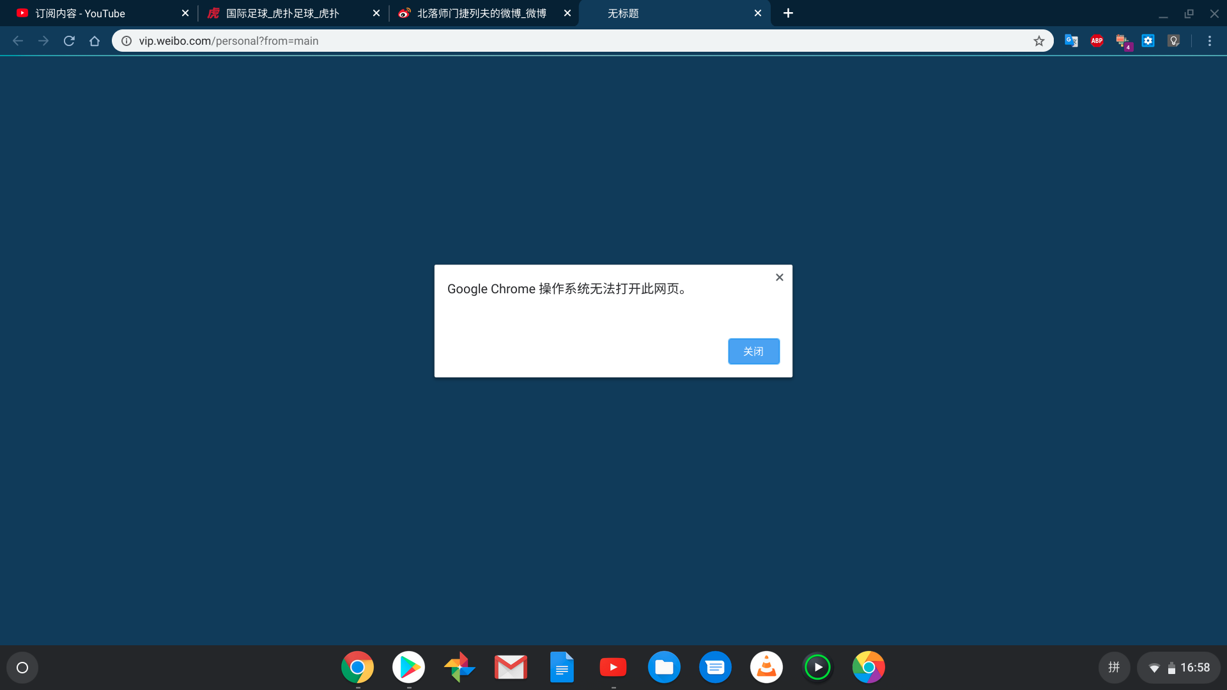This screenshot has width=1227, height=690.
Task: Open the Files app from the shelf
Action: (664, 668)
